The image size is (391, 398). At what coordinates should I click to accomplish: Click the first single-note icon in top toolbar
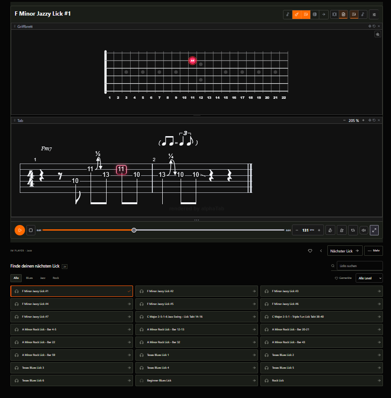tap(288, 15)
